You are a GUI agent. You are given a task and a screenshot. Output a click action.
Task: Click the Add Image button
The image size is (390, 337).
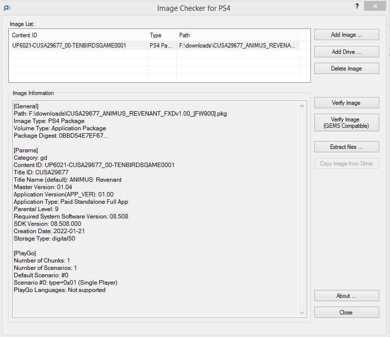click(x=346, y=35)
